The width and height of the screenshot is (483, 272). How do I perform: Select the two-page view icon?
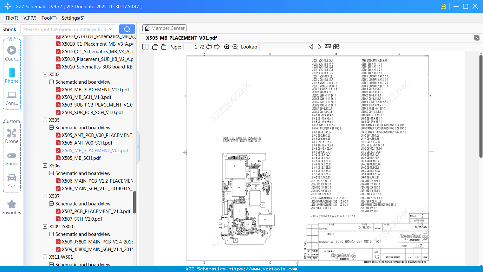(145, 47)
